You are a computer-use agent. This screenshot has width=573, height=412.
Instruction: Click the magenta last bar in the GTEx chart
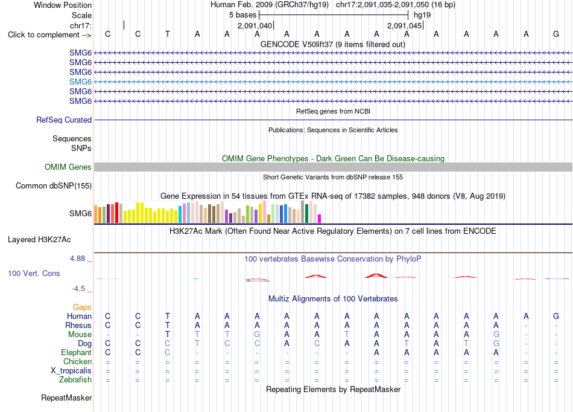tap(320, 219)
